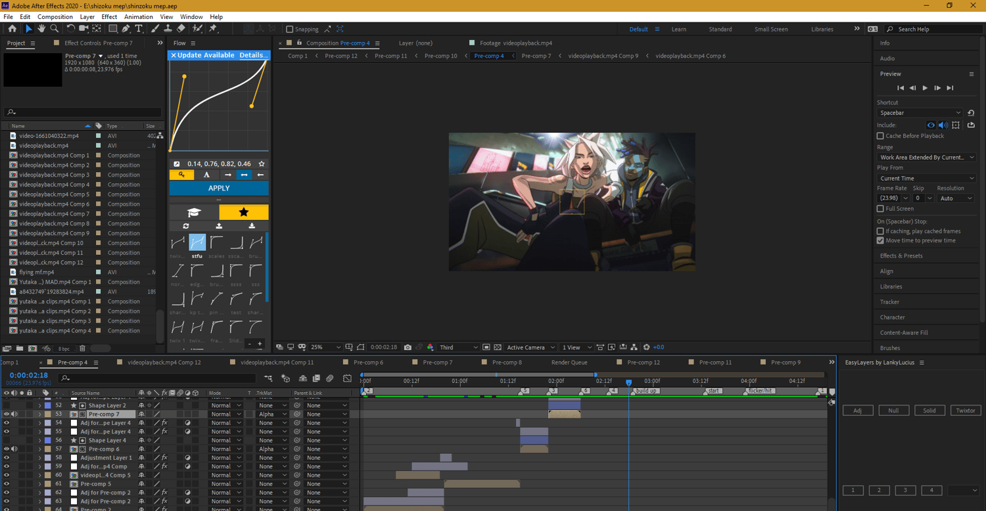The height and width of the screenshot is (511, 986).
Task: Click the build up timeline marker
Action: (x=646, y=391)
